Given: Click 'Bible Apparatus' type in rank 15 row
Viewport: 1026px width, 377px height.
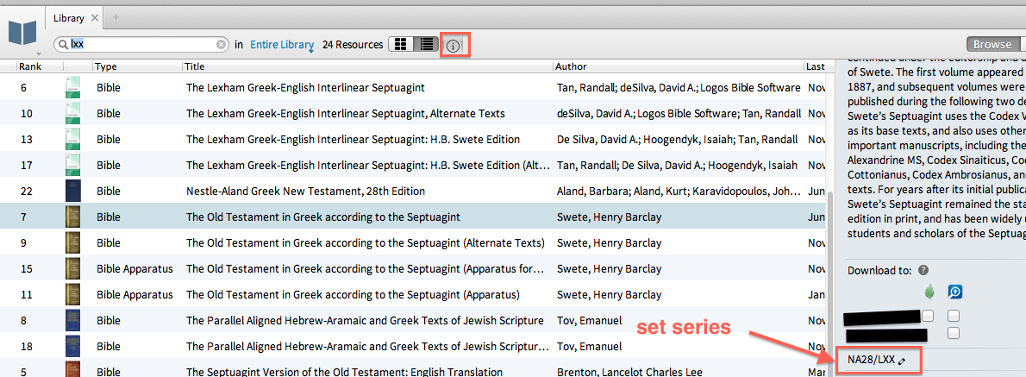Looking at the screenshot, I should 135,269.
